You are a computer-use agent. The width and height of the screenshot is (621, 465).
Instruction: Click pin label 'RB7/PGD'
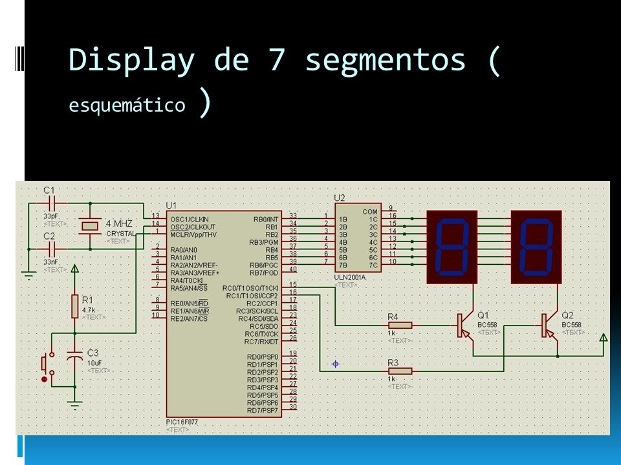click(x=264, y=273)
